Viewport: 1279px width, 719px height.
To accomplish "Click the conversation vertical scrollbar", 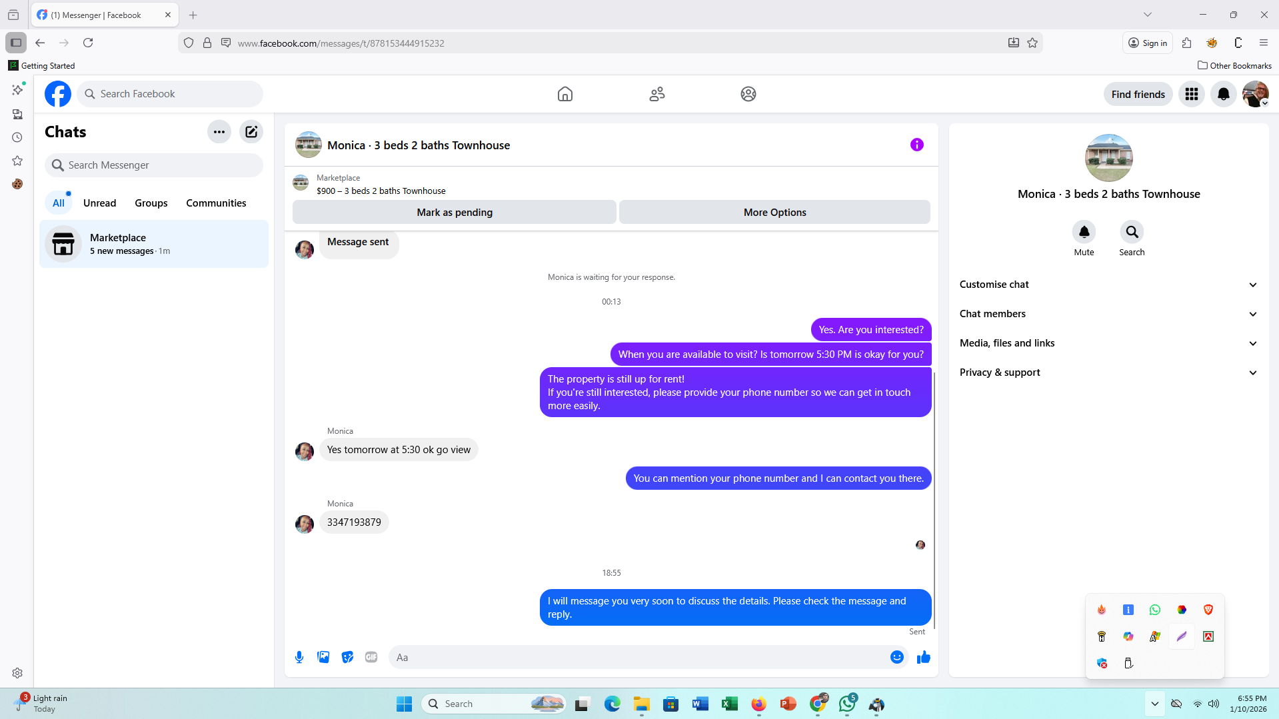I will click(x=934, y=500).
